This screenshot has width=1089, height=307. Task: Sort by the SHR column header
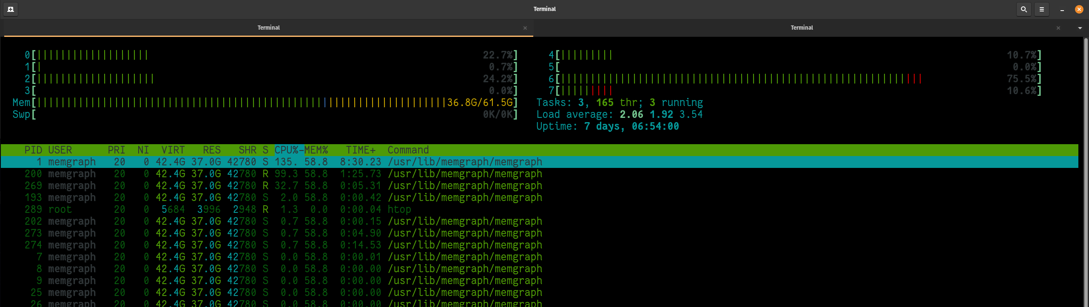247,150
